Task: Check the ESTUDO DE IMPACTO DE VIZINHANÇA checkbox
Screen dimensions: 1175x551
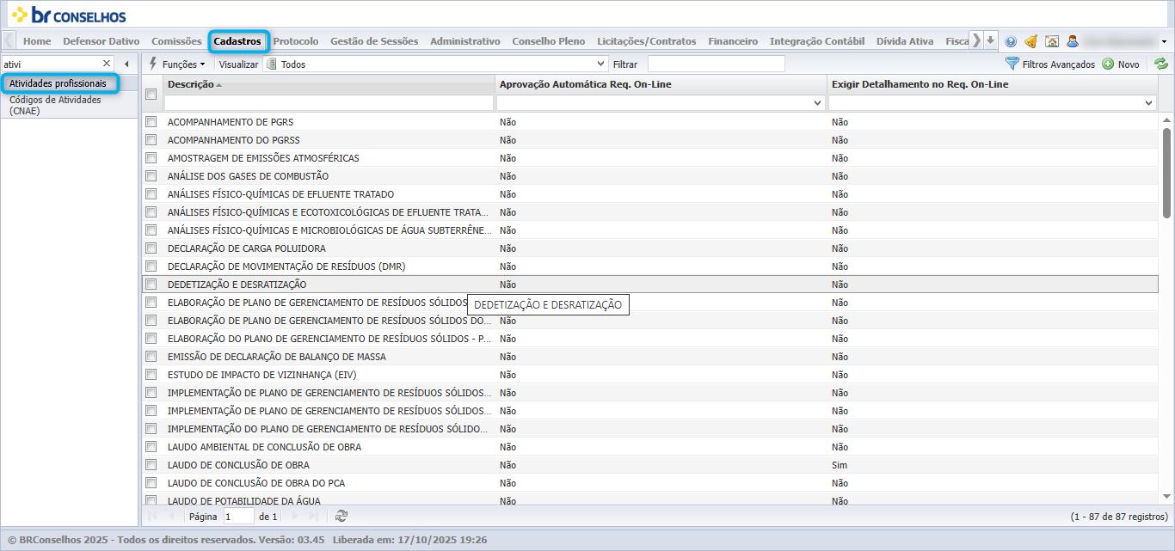Action: 151,375
